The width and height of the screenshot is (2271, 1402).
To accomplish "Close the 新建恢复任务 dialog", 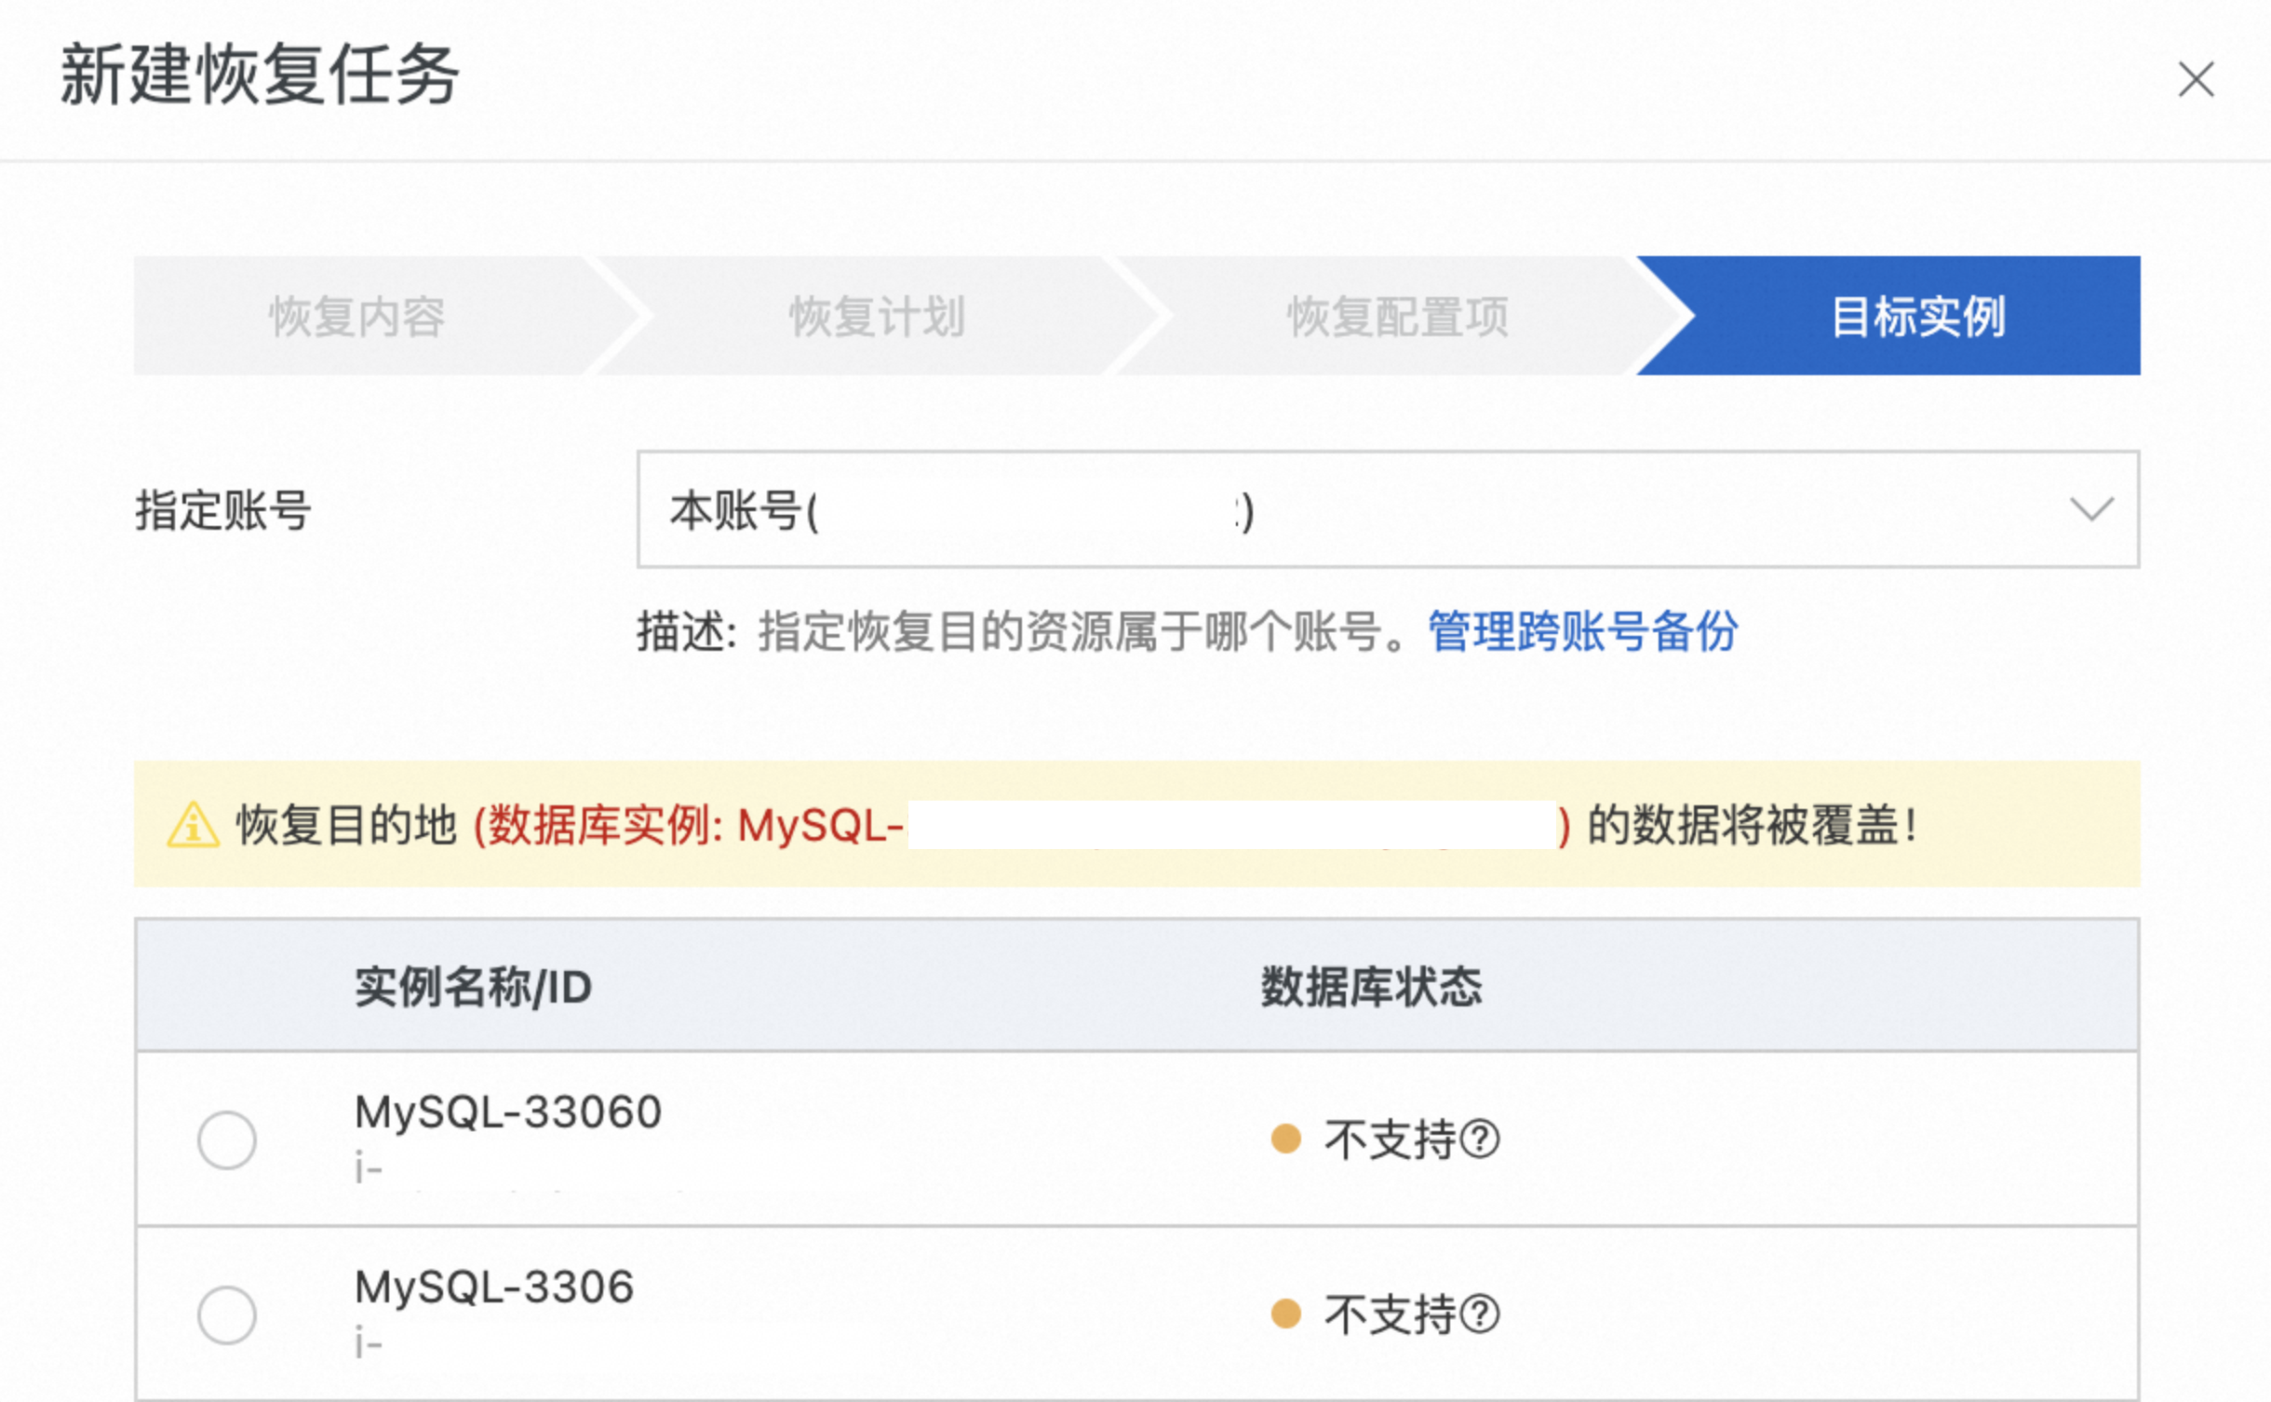I will (2196, 79).
